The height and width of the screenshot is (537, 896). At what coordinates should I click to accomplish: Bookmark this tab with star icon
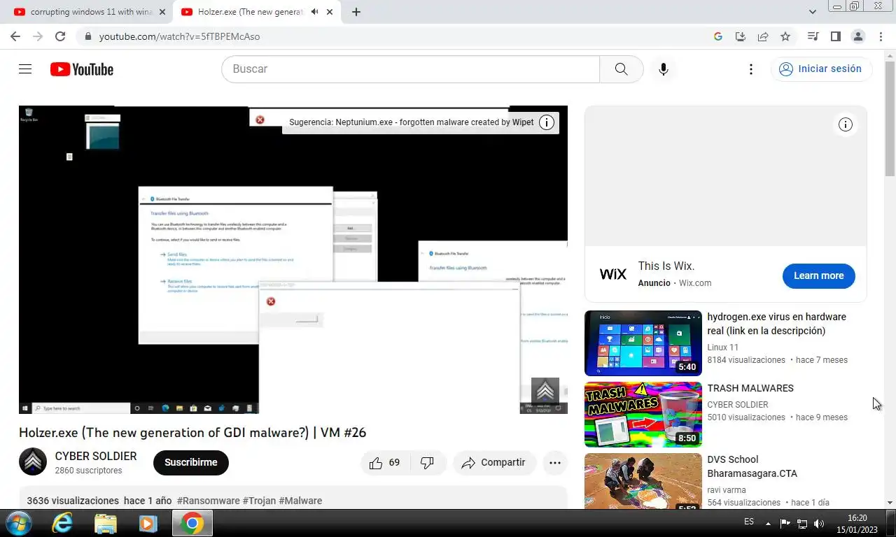pos(785,36)
